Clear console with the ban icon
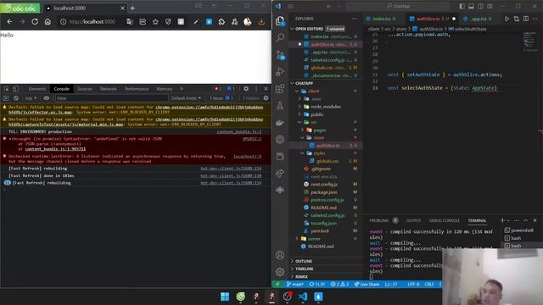The width and height of the screenshot is (543, 305). [x=16, y=98]
